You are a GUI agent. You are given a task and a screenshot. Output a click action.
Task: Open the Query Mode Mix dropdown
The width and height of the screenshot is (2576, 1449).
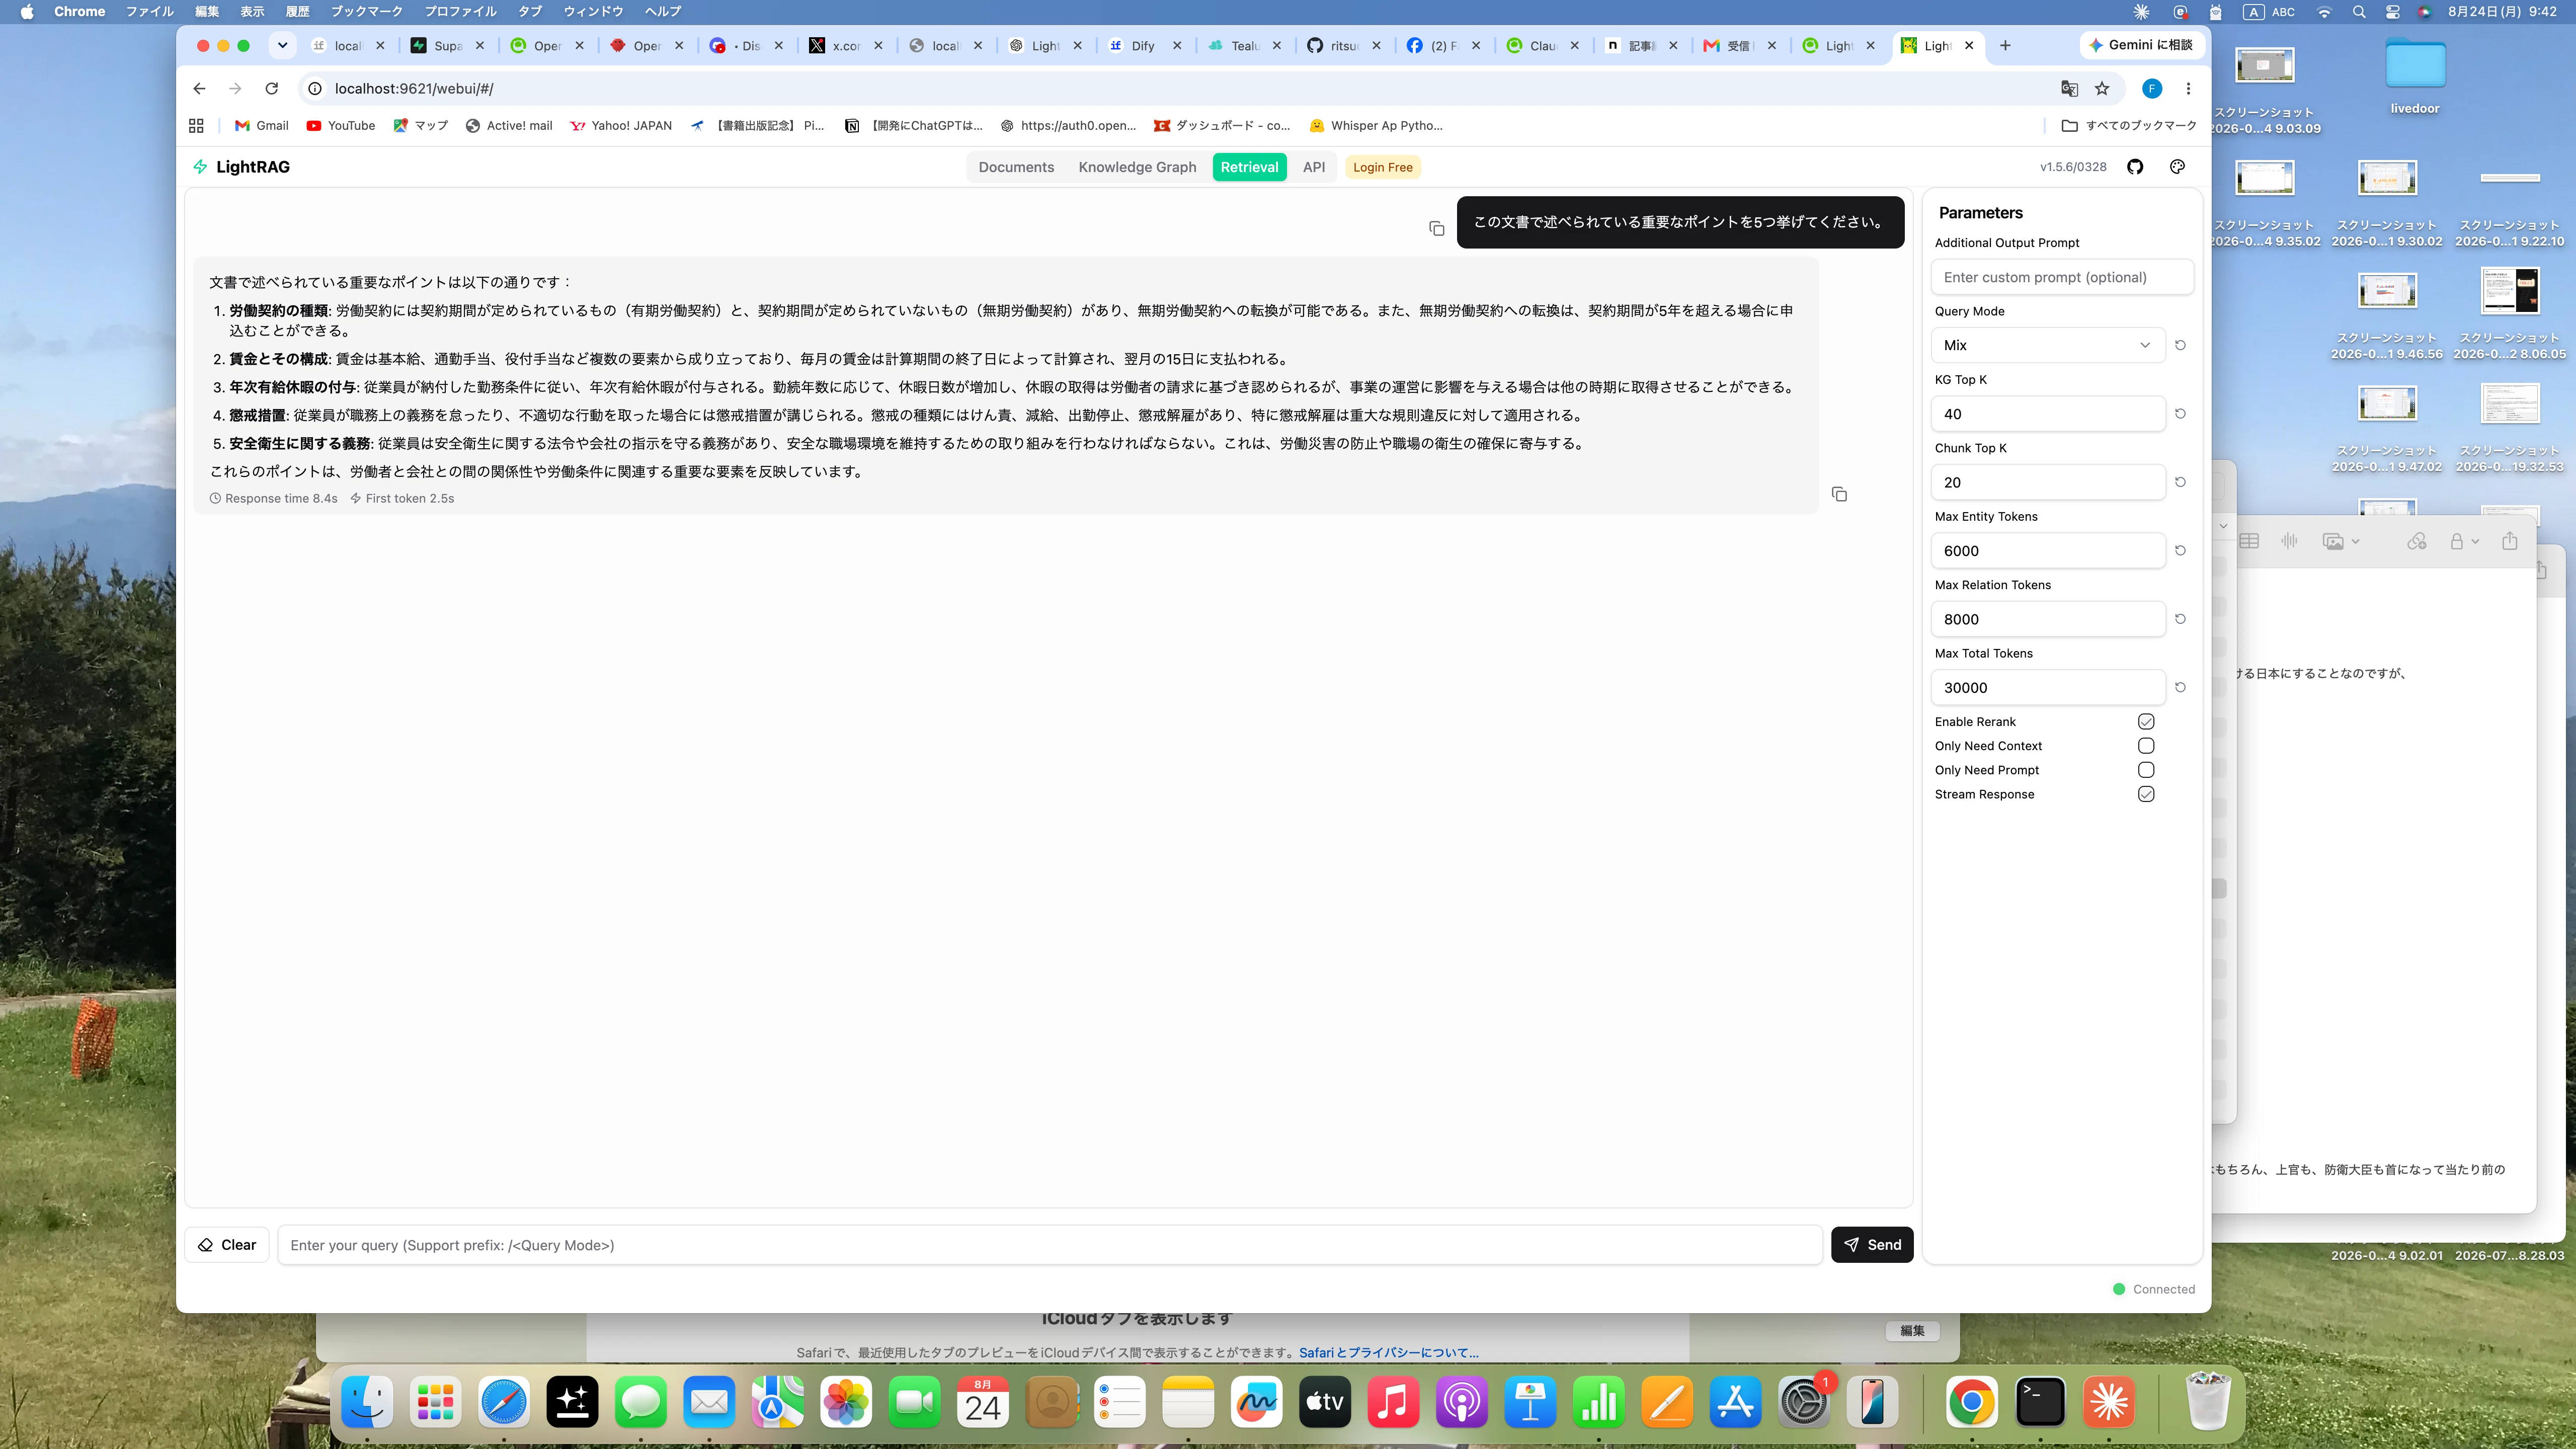[x=2047, y=345]
